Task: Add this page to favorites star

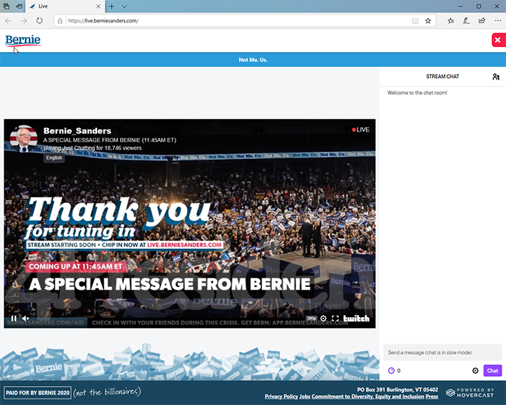Action: click(x=428, y=20)
